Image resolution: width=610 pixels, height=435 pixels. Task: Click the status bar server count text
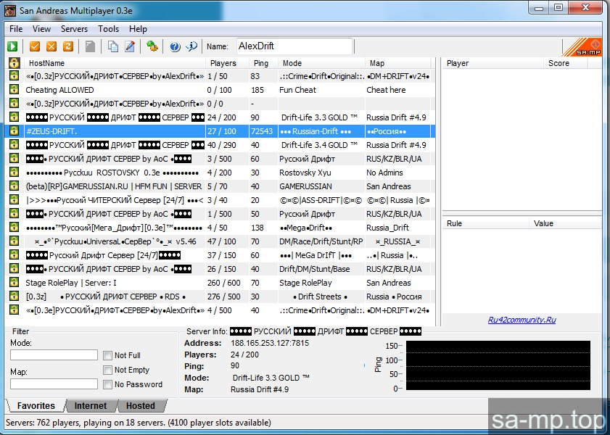click(x=139, y=423)
